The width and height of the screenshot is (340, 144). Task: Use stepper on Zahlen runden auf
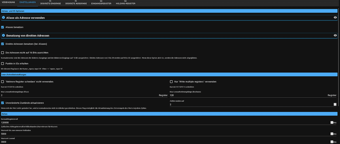coord(335,105)
